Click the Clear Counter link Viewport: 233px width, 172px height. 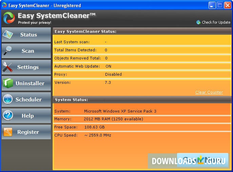pos(209,92)
